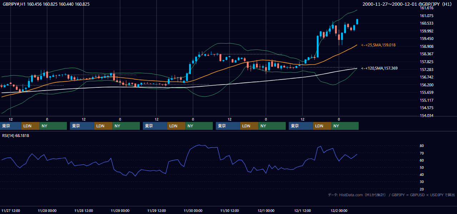This screenshot has width=457, height=214.
Task: Click RSI scale level 50
Action: coord(422,167)
